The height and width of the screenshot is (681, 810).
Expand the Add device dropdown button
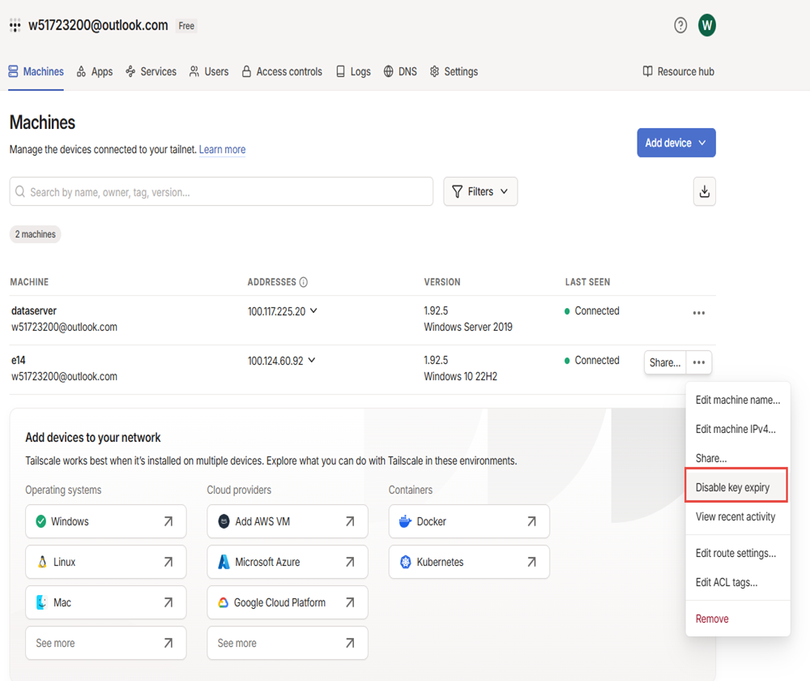676,143
